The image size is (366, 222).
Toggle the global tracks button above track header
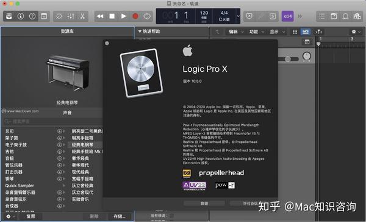click(x=307, y=41)
